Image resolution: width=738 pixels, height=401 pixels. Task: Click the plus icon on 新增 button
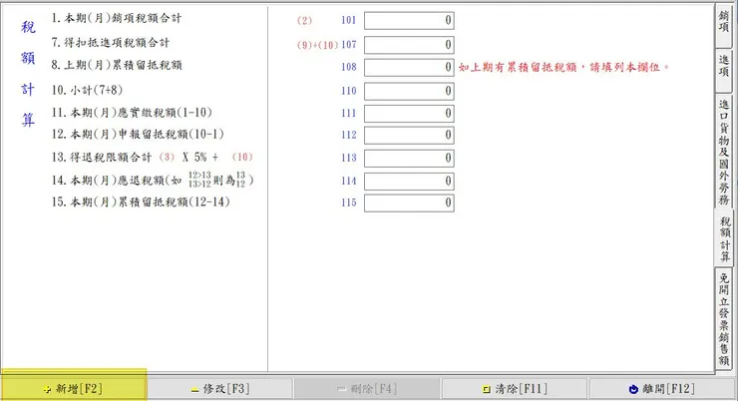tap(47, 389)
